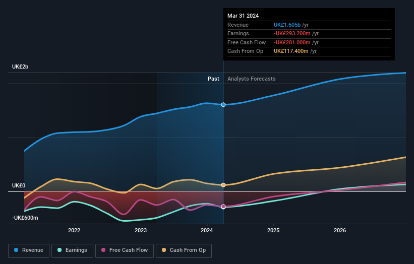Select the Cash From Op data point on orange line
This screenshot has width=414, height=264.
coord(223,185)
